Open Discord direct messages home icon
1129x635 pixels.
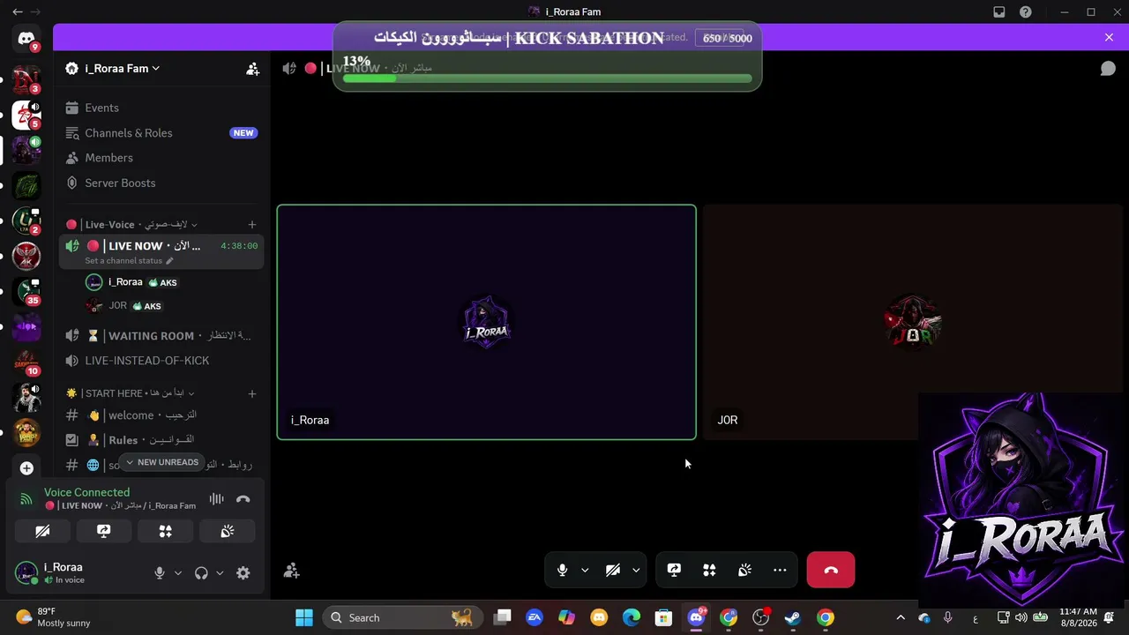coord(26,39)
